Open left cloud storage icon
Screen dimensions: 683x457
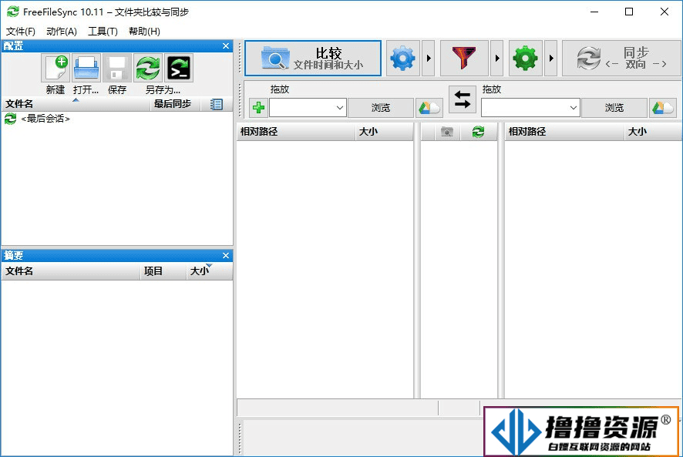429,108
